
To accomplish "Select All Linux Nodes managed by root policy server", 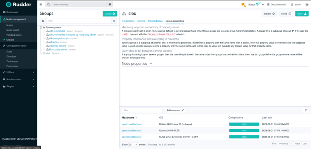I will point(73,35).
